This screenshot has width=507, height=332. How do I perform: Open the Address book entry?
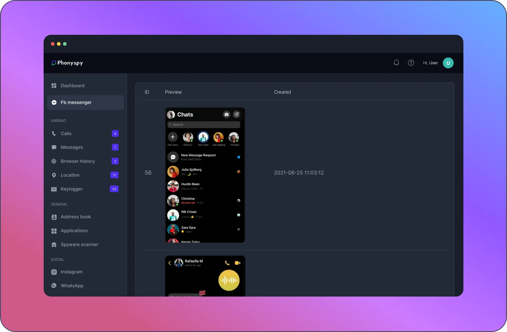click(x=76, y=217)
